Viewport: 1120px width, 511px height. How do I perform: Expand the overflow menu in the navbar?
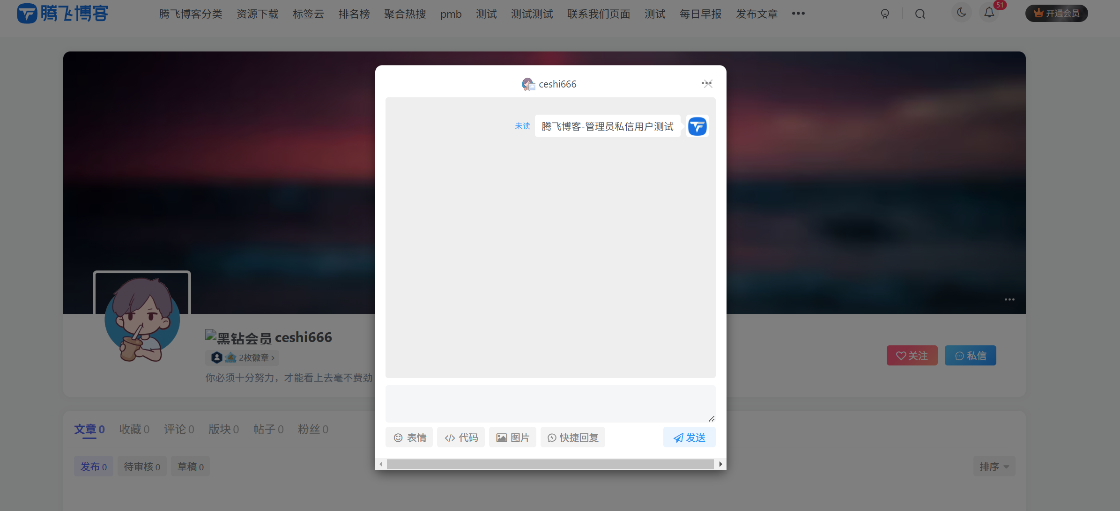coord(798,14)
